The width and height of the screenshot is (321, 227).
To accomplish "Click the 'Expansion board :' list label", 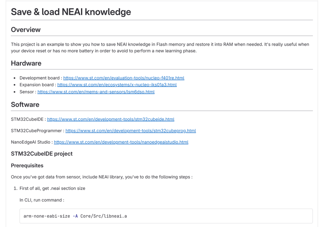I will pos(37,85).
